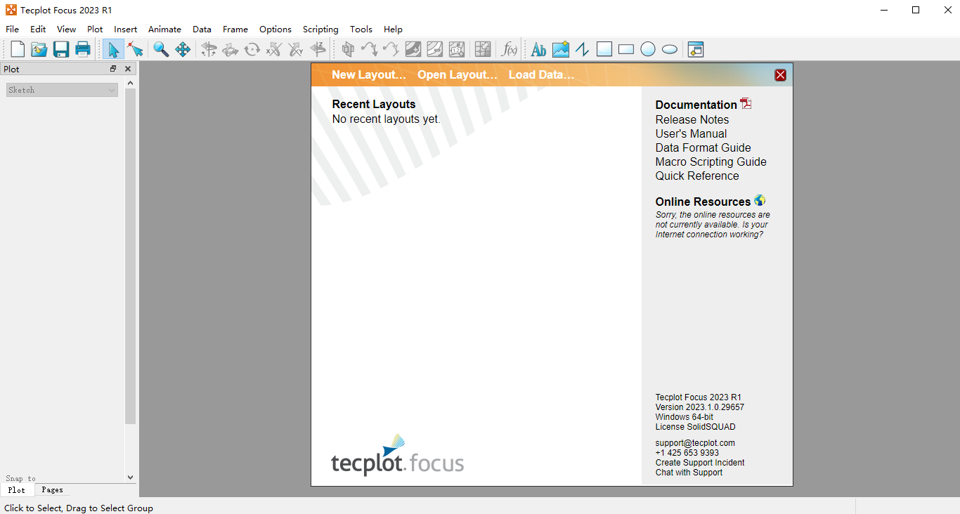The width and height of the screenshot is (960, 514).
Task: Save layout with the floppy disk icon
Action: 61,49
